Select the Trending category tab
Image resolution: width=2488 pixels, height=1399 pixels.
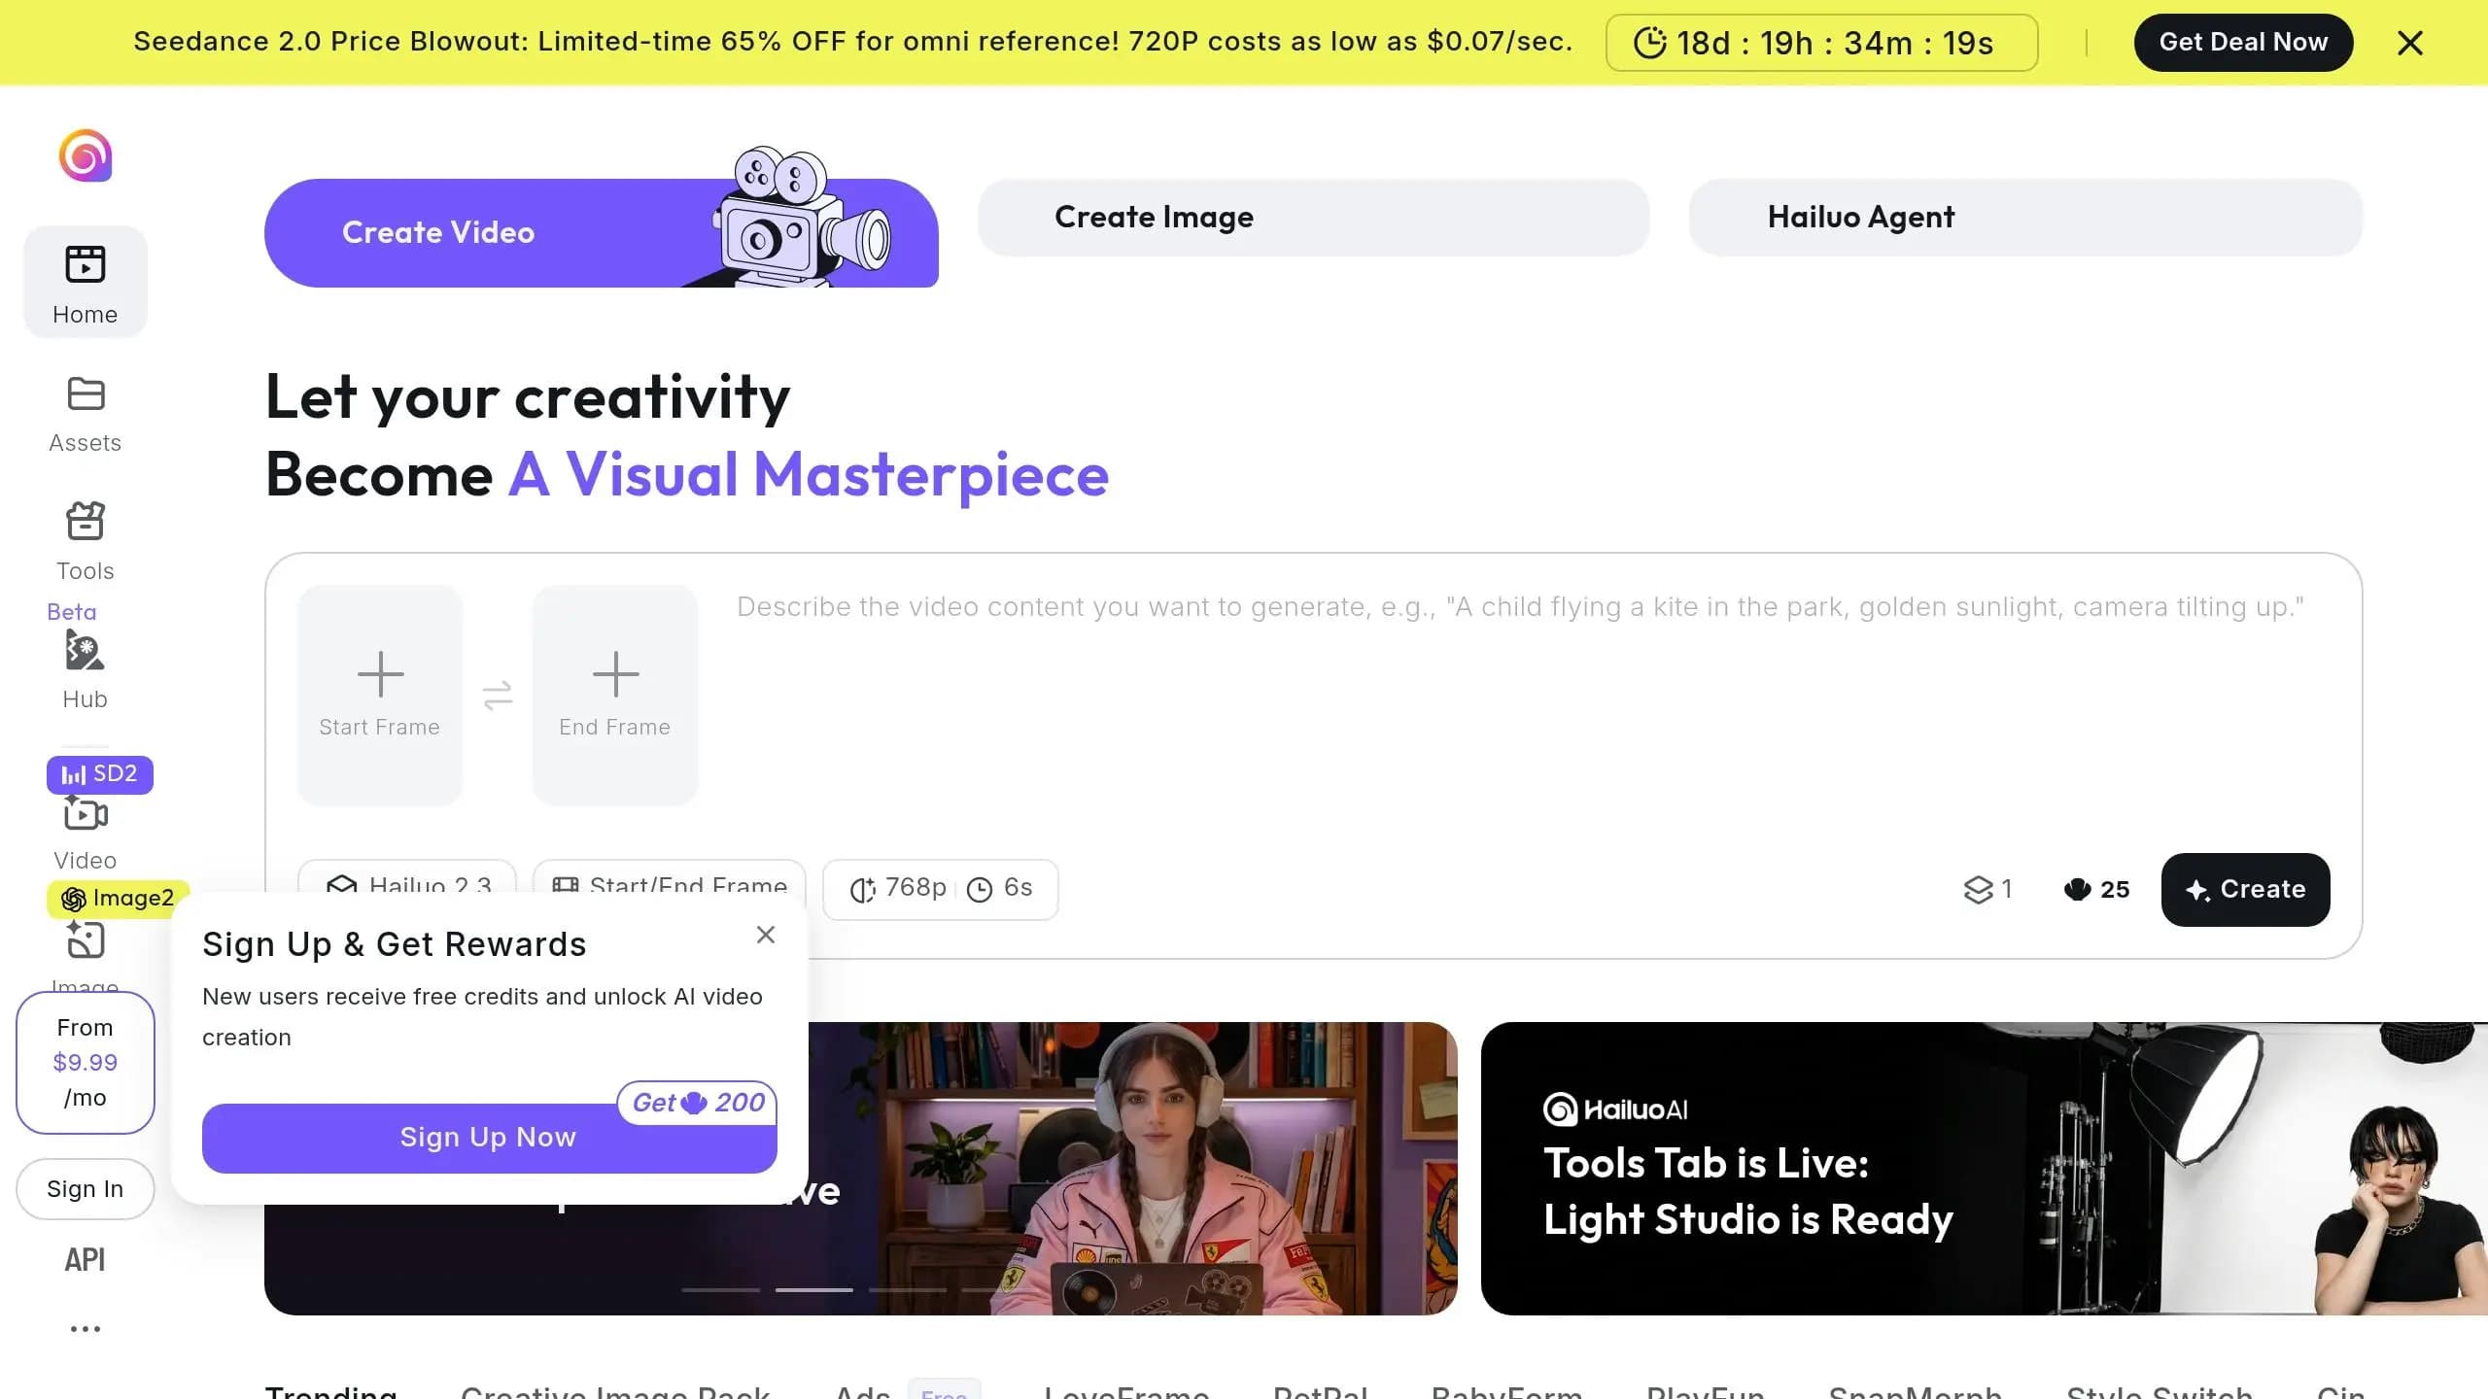(331, 1391)
